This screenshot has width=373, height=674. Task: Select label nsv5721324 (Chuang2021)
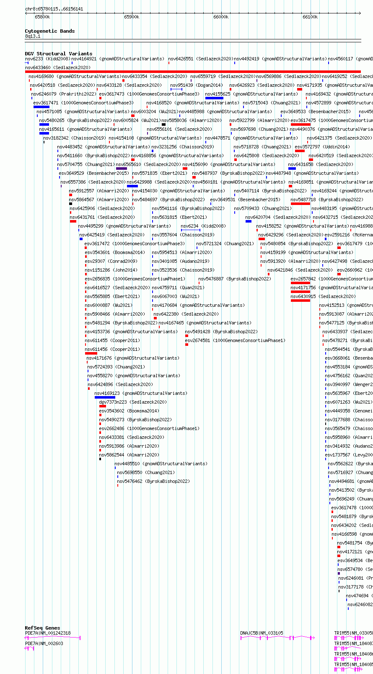(x=225, y=244)
